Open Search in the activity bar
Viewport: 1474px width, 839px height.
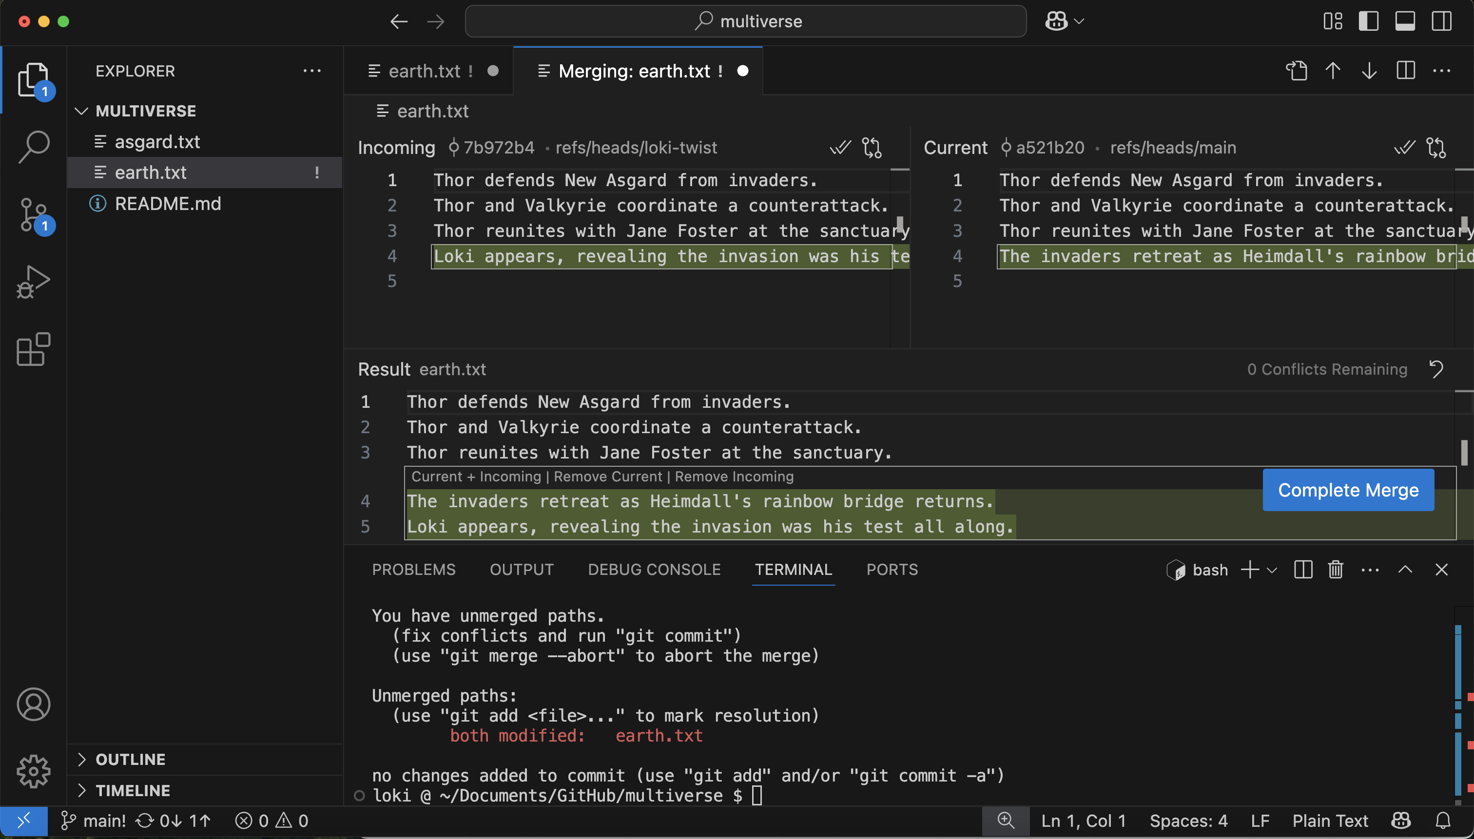coord(34,146)
